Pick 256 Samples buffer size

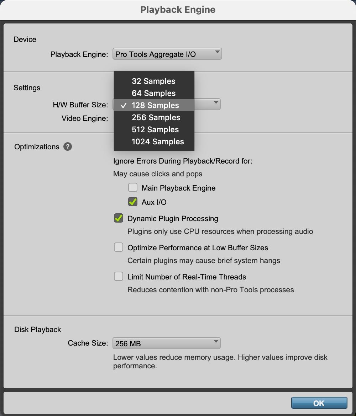click(154, 117)
